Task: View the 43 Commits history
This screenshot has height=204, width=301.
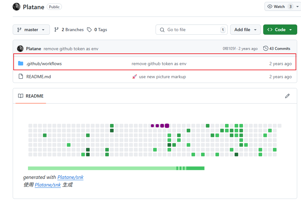Action: [277, 49]
